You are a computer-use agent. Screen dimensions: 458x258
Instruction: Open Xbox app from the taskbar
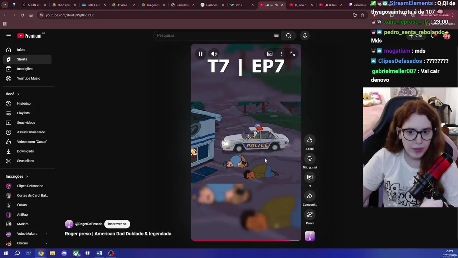point(76,253)
